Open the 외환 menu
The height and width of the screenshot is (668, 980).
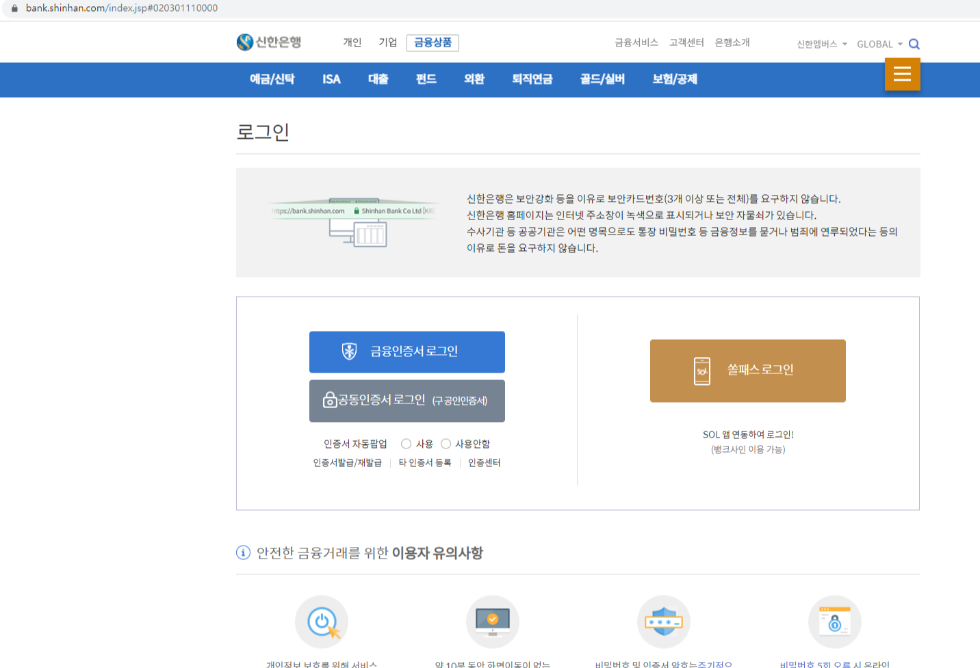point(474,79)
